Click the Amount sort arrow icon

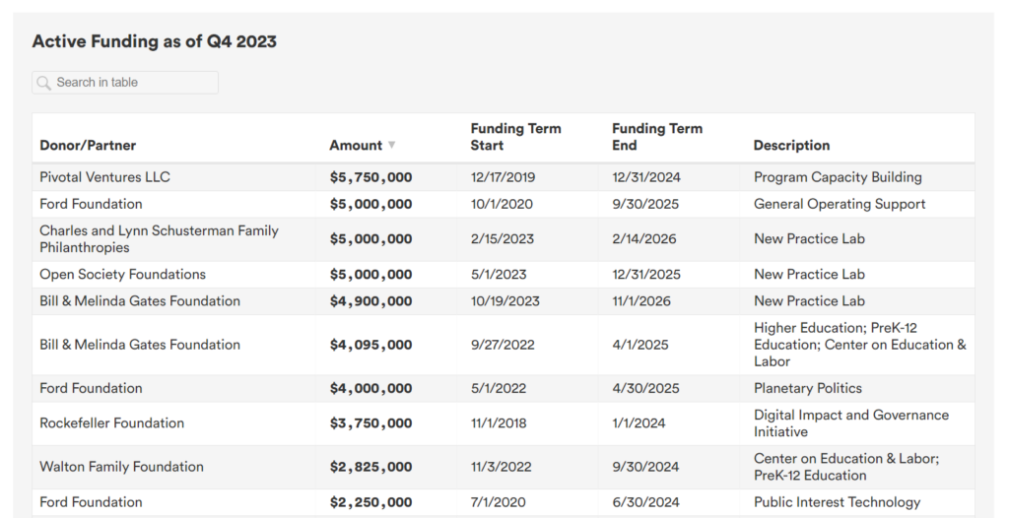point(391,146)
